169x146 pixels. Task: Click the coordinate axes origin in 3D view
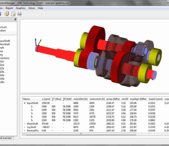point(36,46)
